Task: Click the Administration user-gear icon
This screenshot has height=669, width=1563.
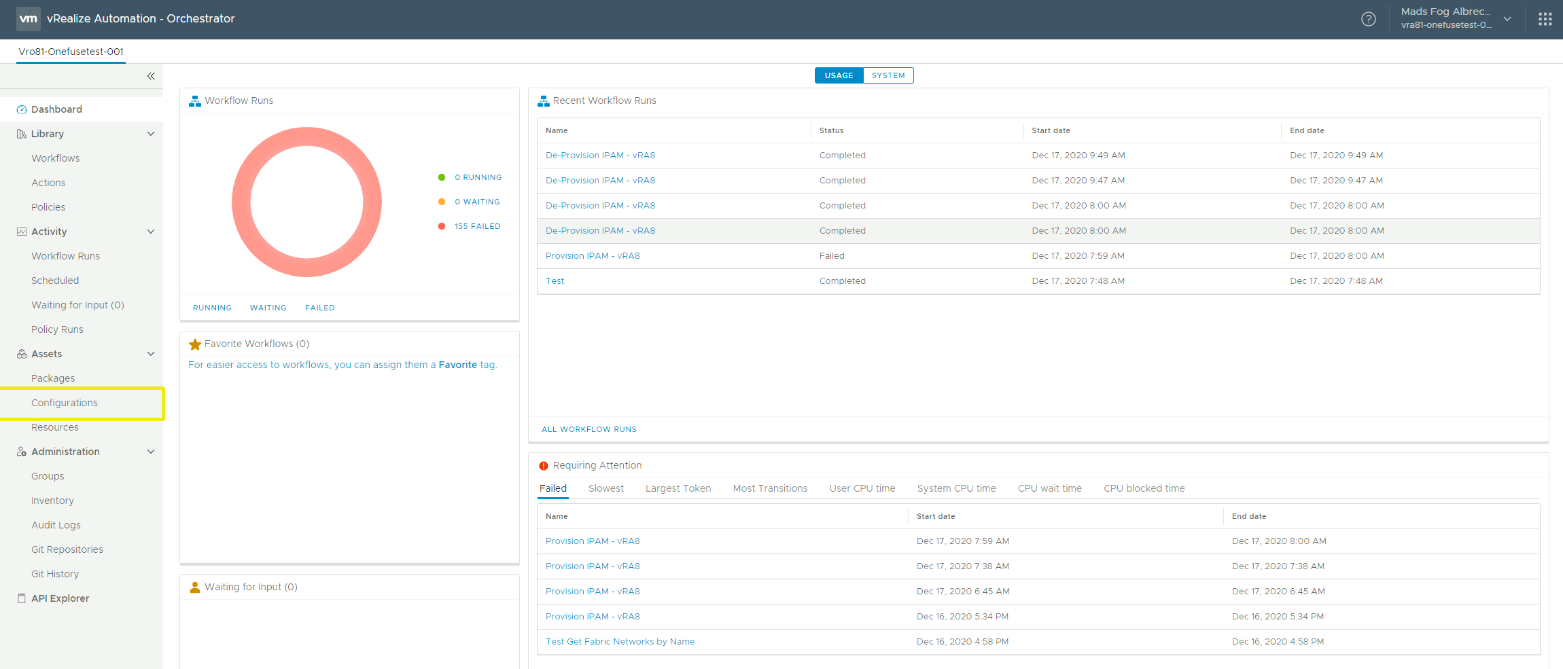Action: (22, 452)
